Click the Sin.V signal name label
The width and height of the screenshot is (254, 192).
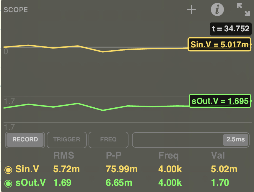(x=27, y=169)
